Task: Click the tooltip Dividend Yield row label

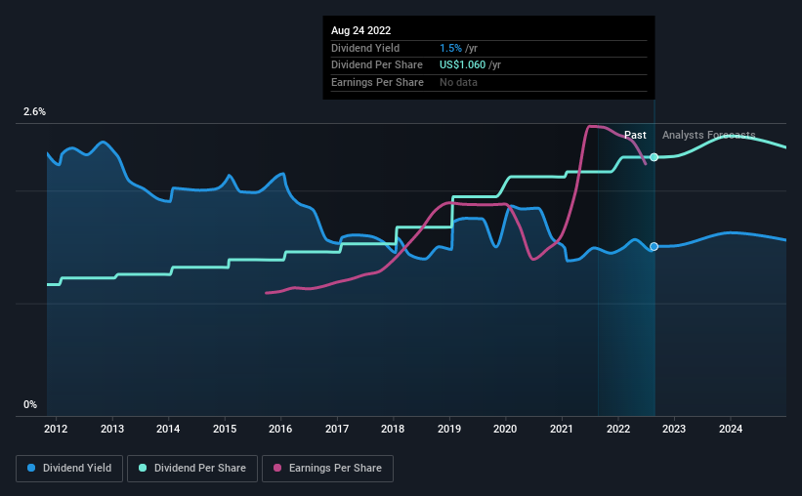Action: click(x=365, y=48)
